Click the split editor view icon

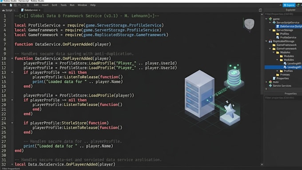[260, 10]
